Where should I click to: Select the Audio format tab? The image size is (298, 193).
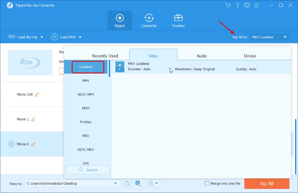202,56
